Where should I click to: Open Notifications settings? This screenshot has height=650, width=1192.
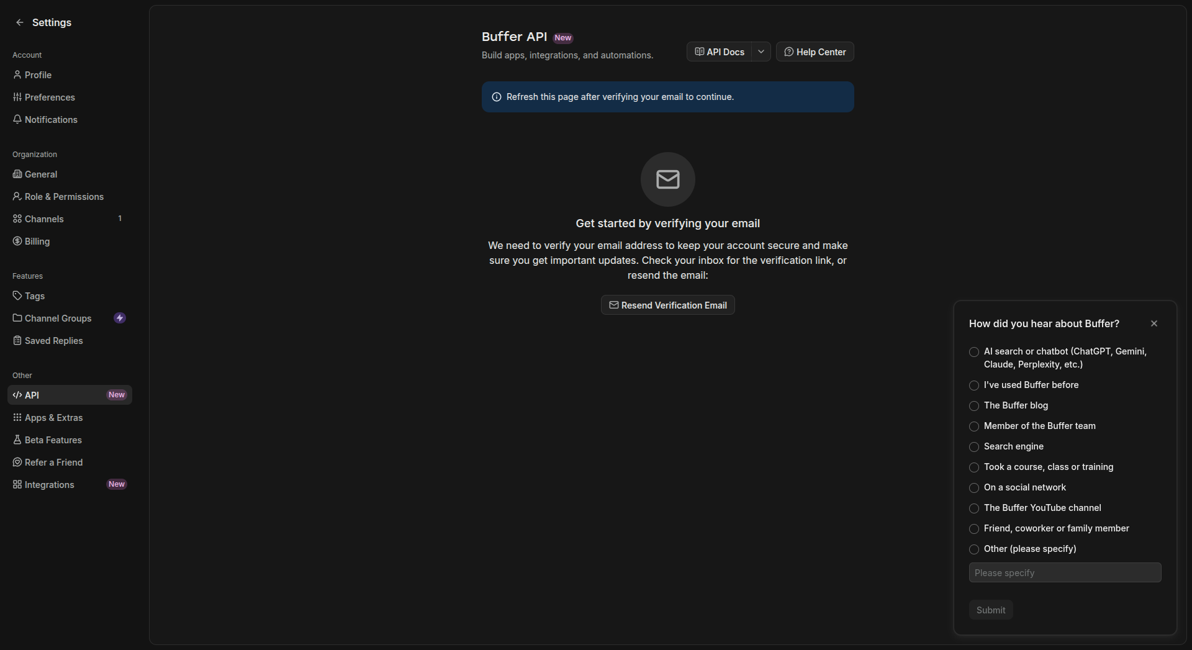70,119
